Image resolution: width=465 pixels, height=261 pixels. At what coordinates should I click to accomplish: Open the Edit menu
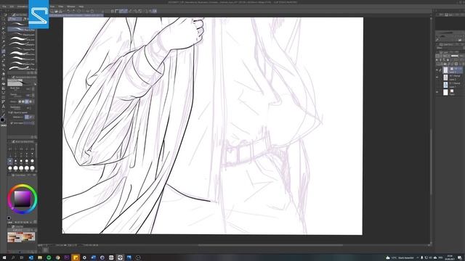click(x=12, y=7)
